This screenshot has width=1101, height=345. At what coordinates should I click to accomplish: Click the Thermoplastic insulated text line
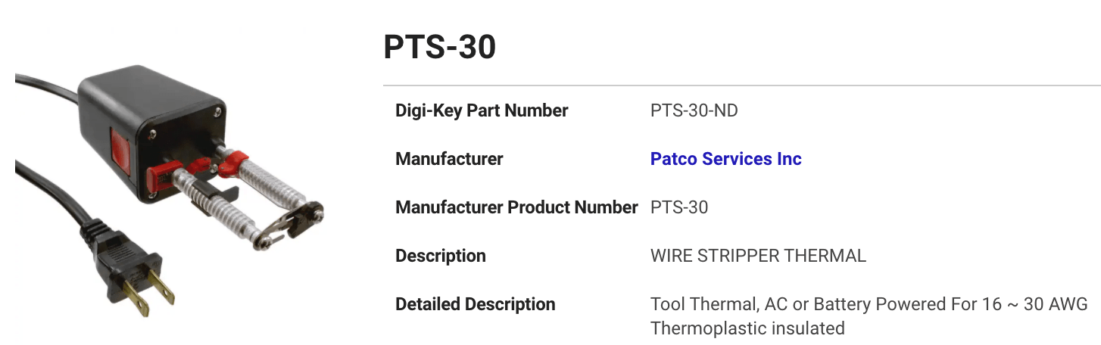click(x=747, y=328)
